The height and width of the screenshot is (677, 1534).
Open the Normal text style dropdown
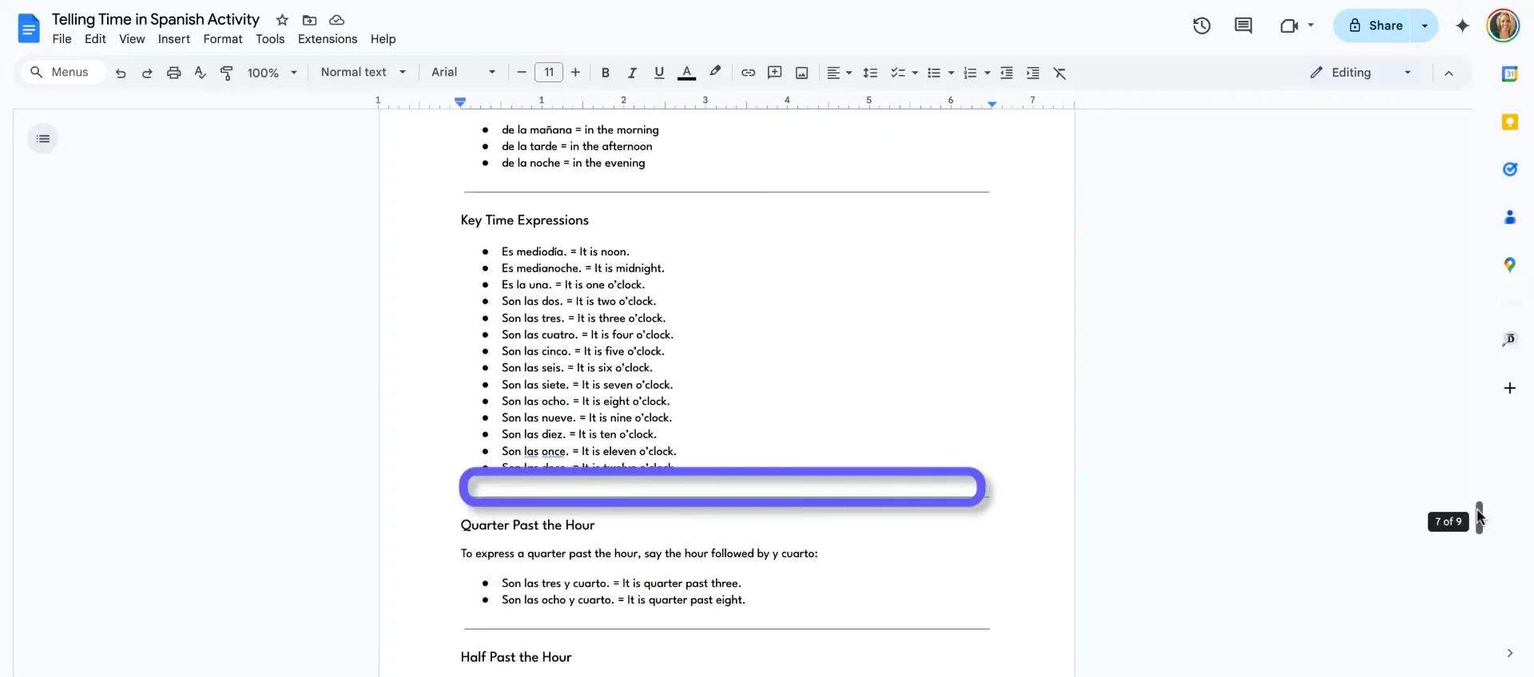(364, 73)
